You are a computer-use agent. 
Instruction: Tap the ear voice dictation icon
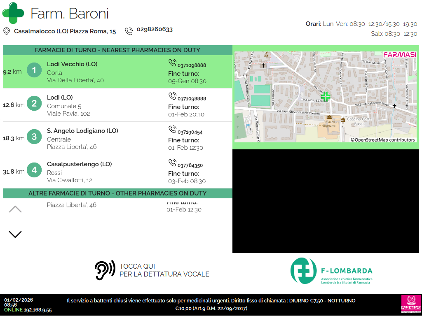click(x=105, y=270)
